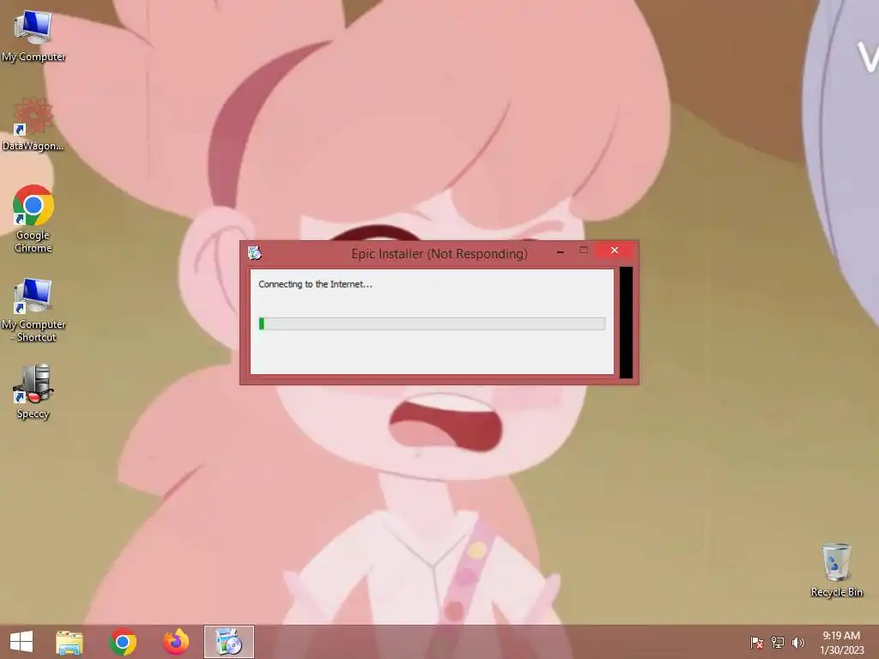
Task: Open volume speaker tray icon
Action: (798, 642)
